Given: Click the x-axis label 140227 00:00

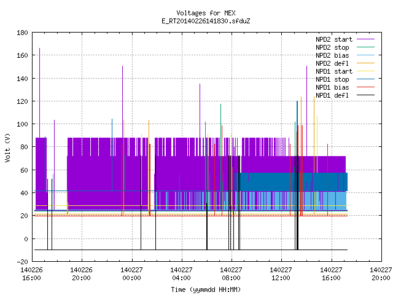Looking at the screenshot, I should pyautogui.click(x=131, y=274).
